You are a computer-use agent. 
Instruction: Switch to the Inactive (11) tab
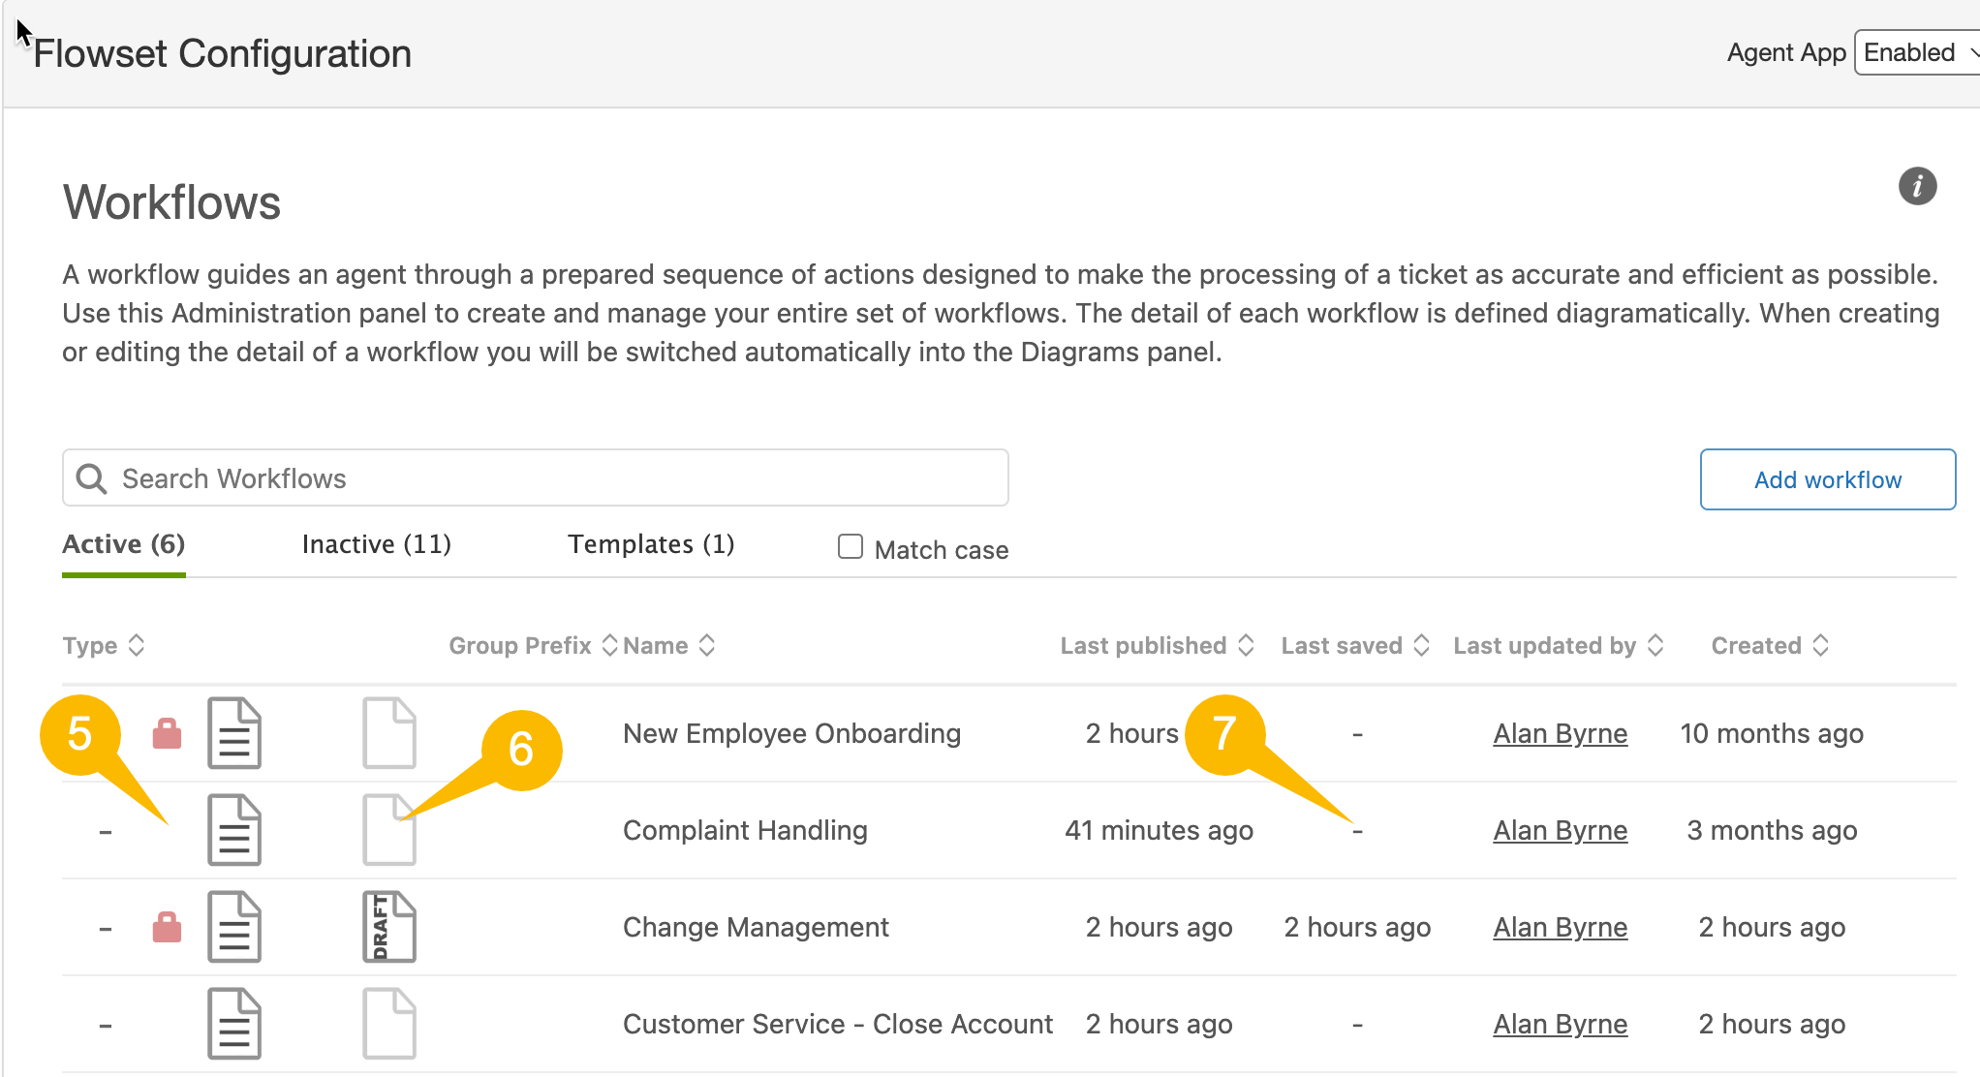(377, 544)
